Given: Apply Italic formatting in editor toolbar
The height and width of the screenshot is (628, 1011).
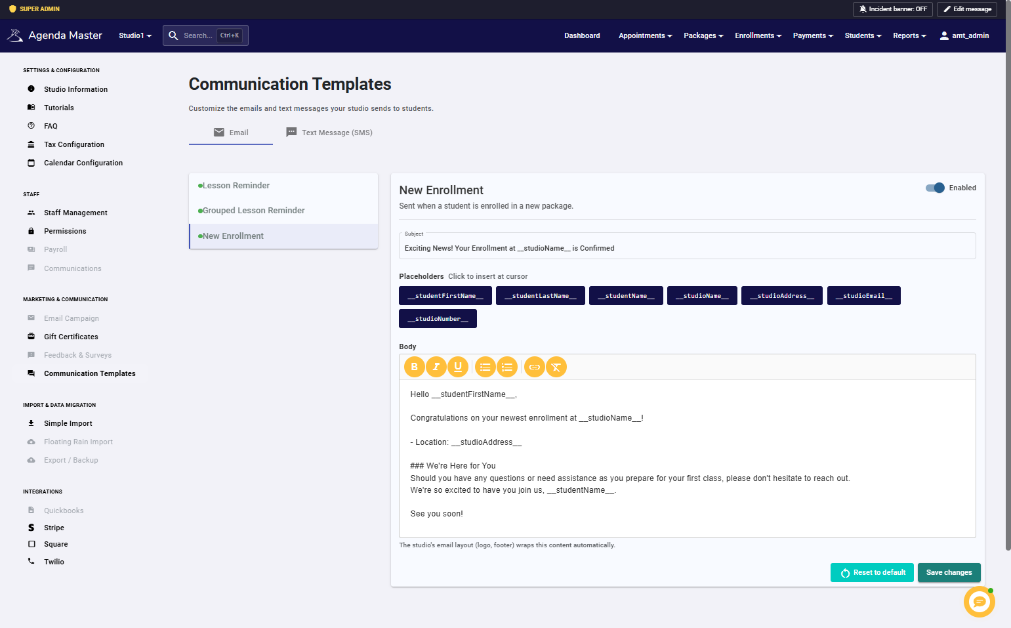Looking at the screenshot, I should 436,367.
